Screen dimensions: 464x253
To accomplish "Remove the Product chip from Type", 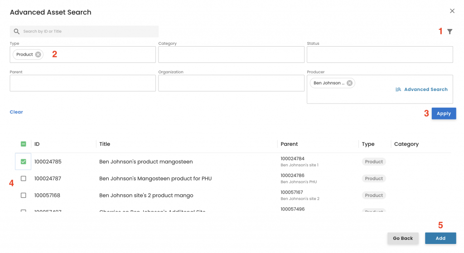I will [38, 54].
